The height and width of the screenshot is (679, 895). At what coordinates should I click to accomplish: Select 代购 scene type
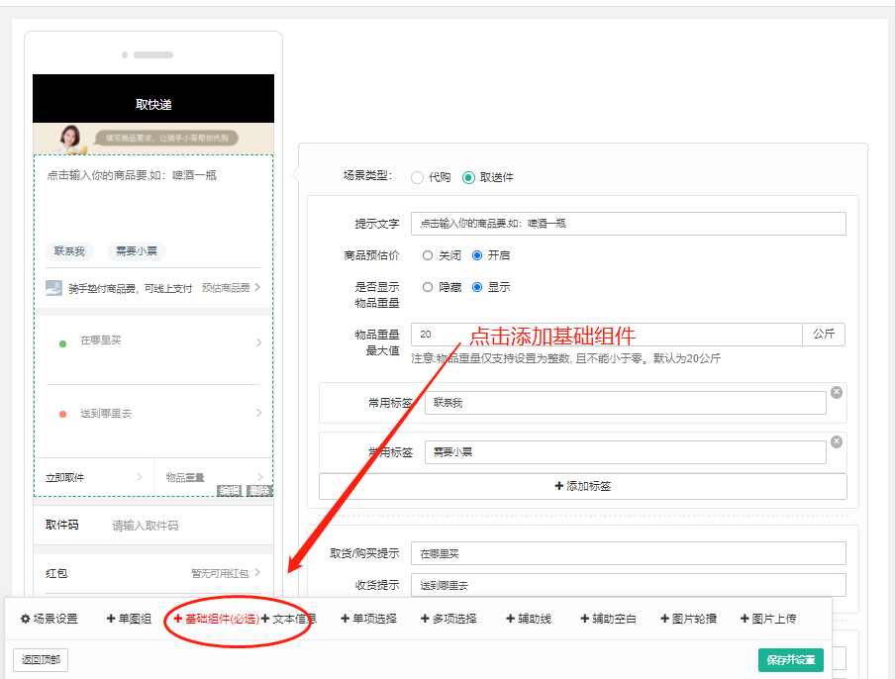417,177
